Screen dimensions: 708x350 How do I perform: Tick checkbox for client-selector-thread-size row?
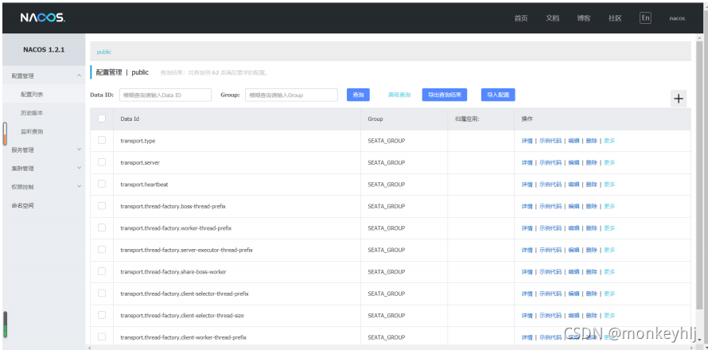coord(102,315)
